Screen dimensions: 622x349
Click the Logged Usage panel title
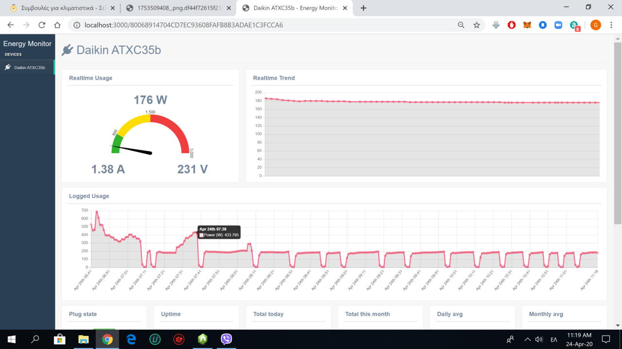point(89,196)
